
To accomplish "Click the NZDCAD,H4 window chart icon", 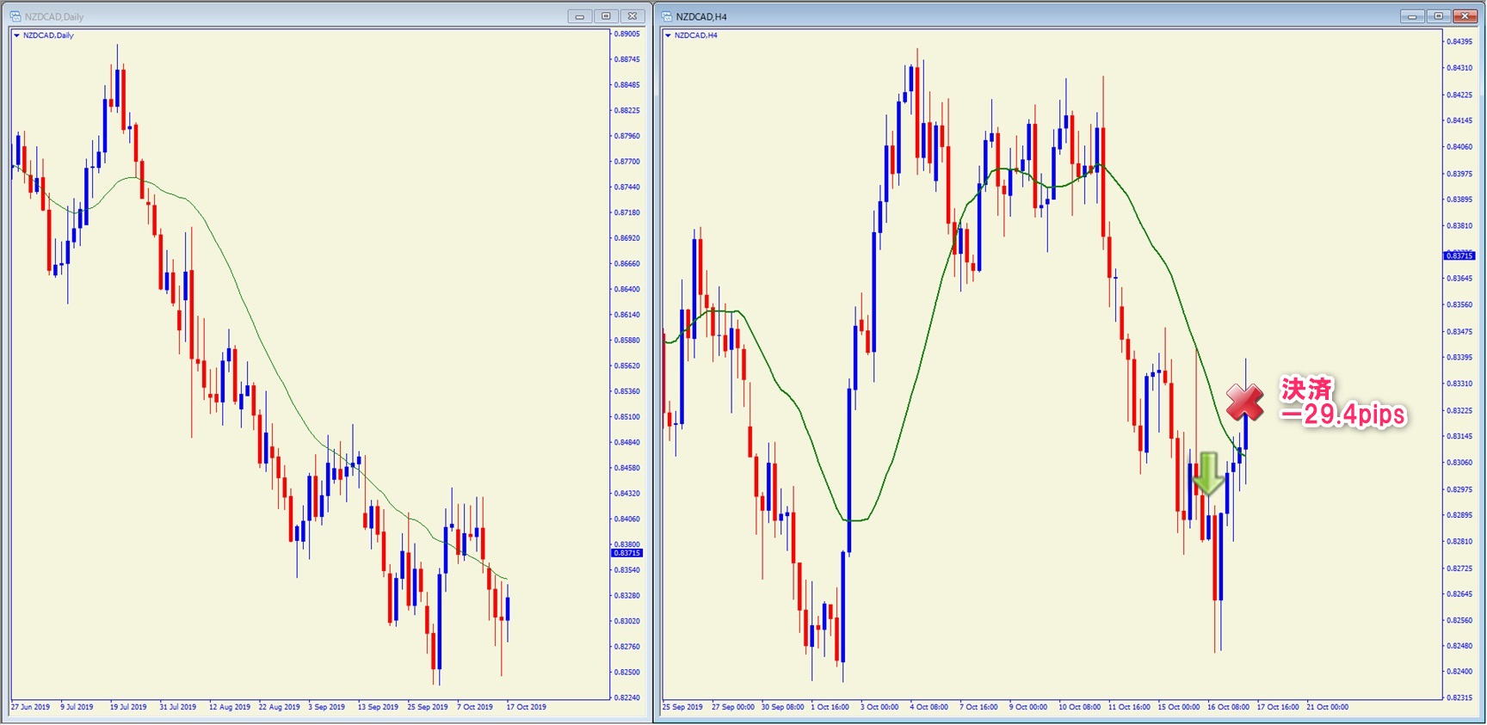I will (667, 16).
